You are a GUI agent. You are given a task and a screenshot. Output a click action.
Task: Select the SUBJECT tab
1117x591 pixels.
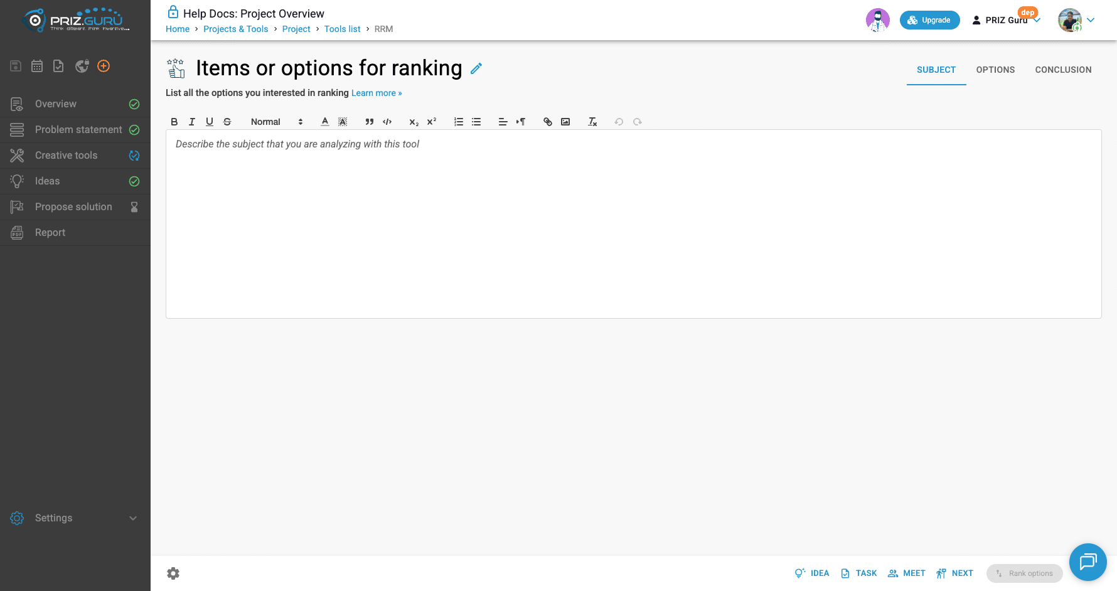[936, 70]
